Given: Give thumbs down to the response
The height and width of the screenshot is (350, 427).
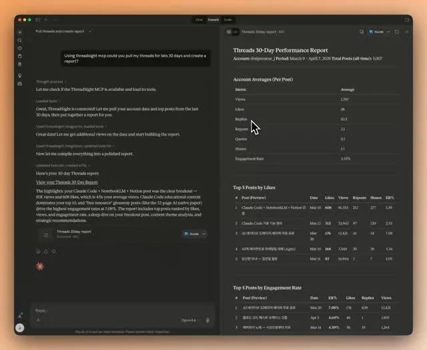Looking at the screenshot, I should (54, 251).
